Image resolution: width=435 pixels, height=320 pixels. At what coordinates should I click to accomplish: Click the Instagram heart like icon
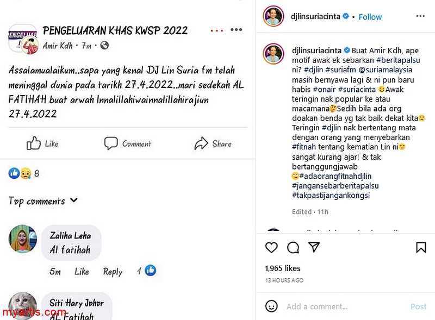tap(271, 247)
